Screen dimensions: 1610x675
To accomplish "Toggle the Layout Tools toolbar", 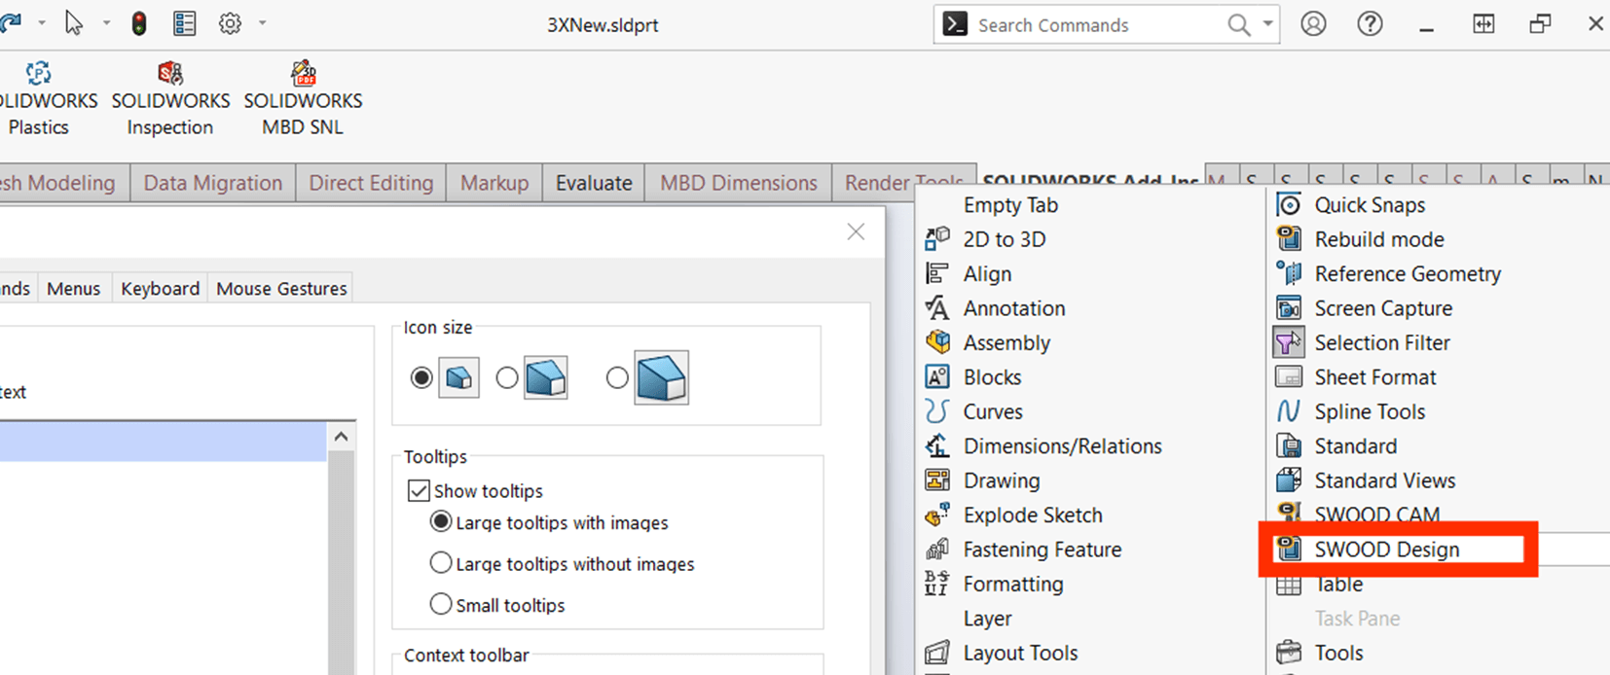I will coord(1020,653).
